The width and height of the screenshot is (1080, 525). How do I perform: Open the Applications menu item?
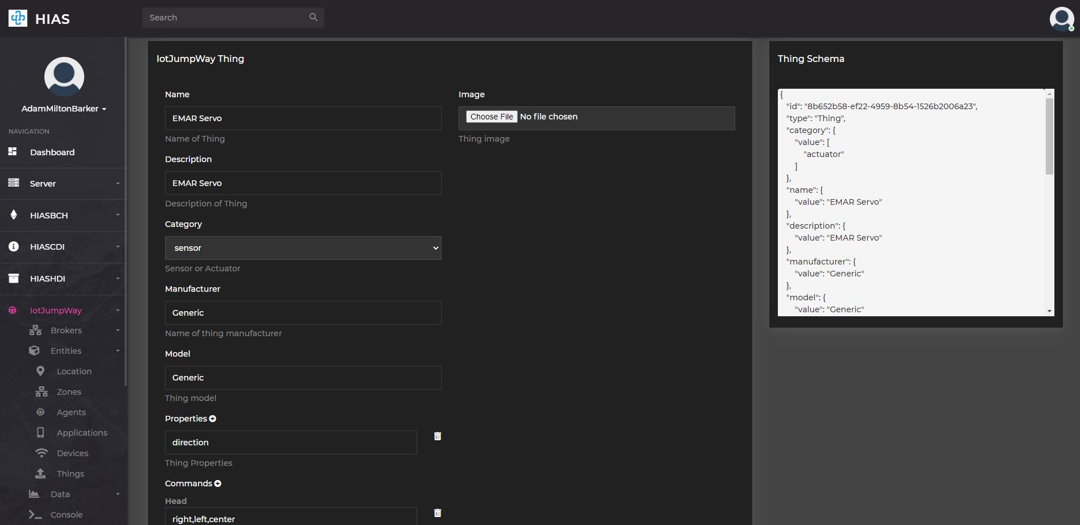[x=82, y=433]
